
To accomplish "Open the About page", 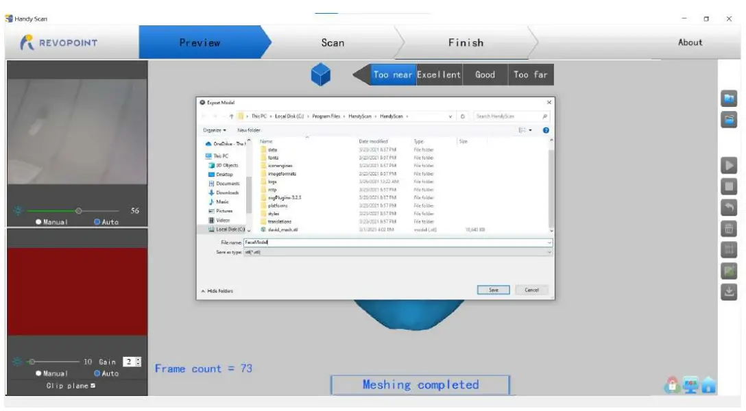I will click(690, 42).
